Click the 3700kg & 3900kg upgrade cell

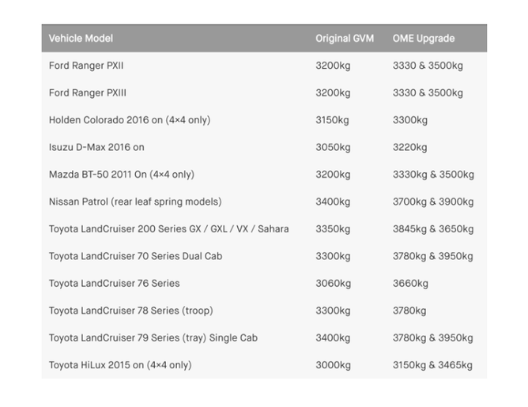pyautogui.click(x=433, y=202)
